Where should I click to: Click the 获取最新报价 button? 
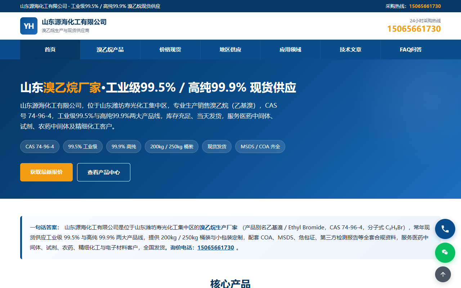46,172
